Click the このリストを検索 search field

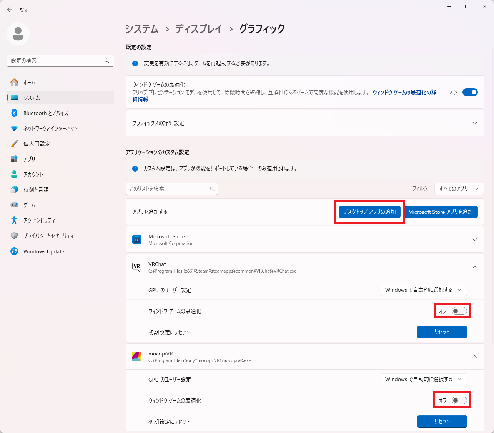[x=168, y=189]
